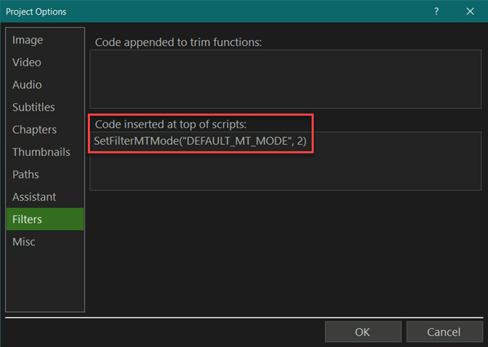Click the SetFilterMTMode code line
The height and width of the screenshot is (347, 488).
(x=200, y=141)
